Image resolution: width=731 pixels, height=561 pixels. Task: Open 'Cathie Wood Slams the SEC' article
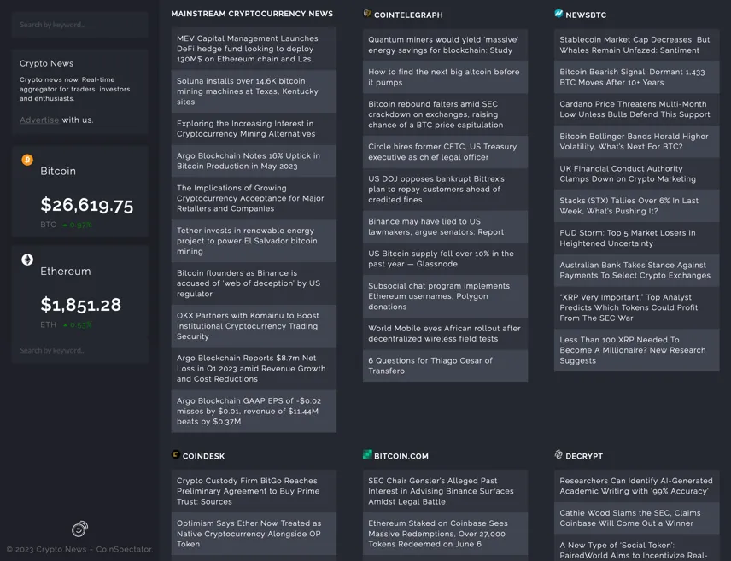637,518
